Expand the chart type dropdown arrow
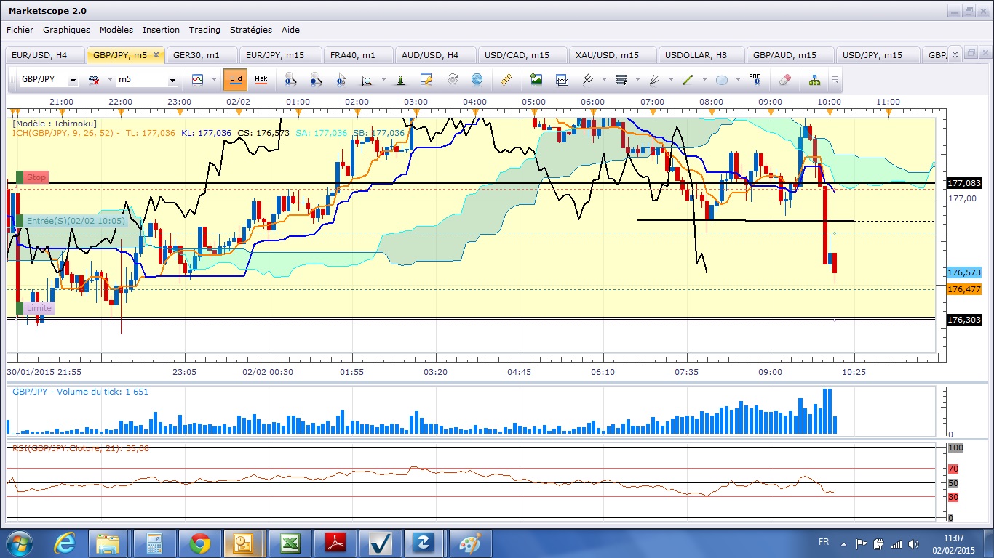994x558 pixels. click(x=212, y=80)
